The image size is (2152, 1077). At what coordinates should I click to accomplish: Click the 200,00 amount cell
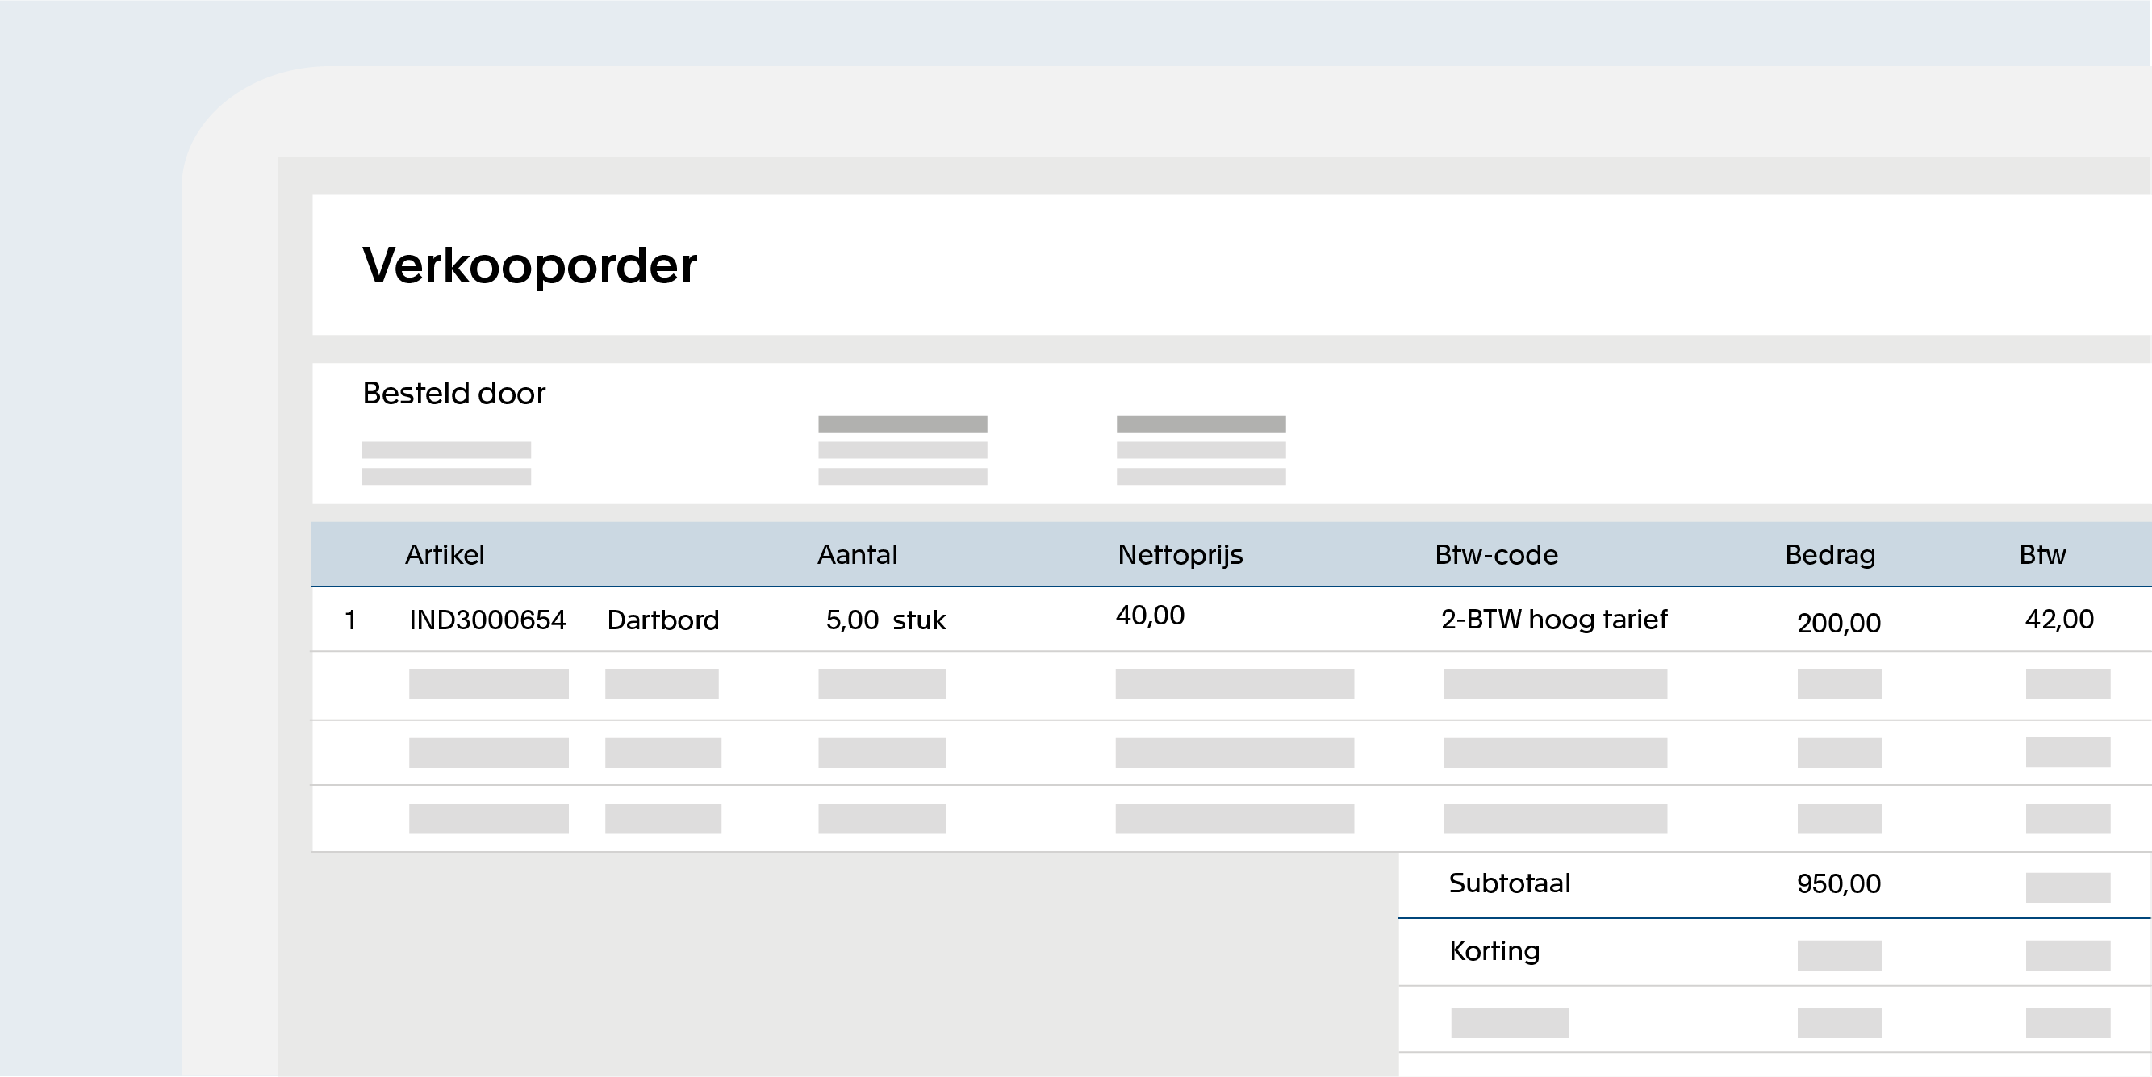click(1838, 623)
